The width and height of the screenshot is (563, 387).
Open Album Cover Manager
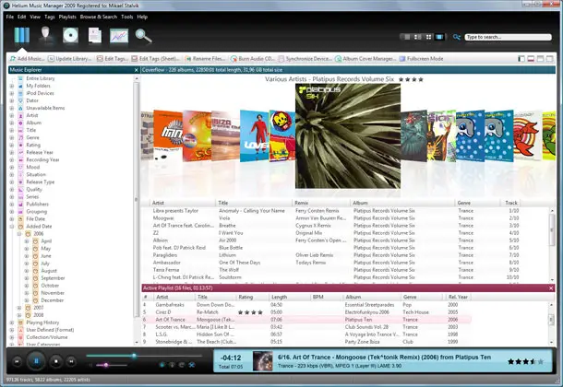(x=365, y=59)
